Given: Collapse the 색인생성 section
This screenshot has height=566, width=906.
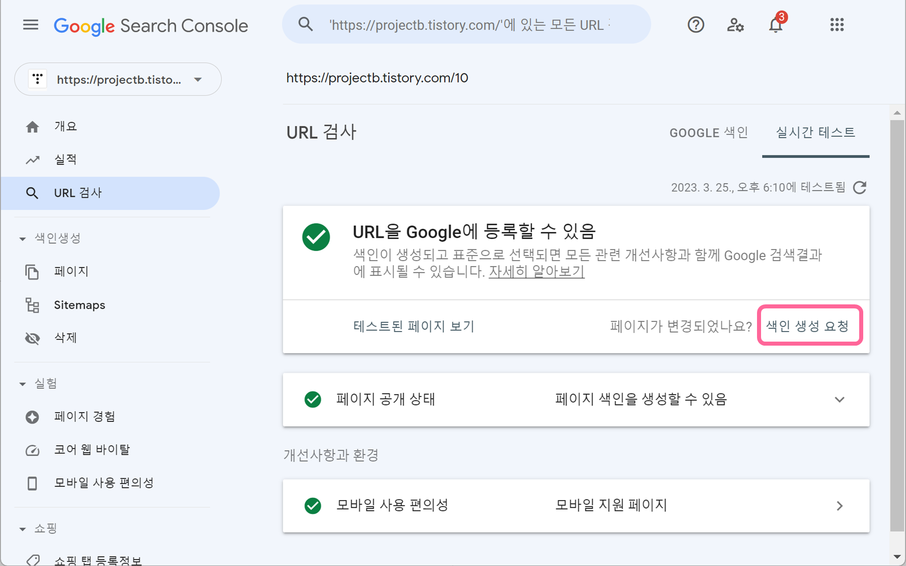Looking at the screenshot, I should (23, 238).
